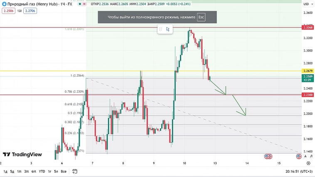This screenshot has width=315, height=177.
Task: Click the Fibonacci 0.382 level label
Action: pos(74,122)
